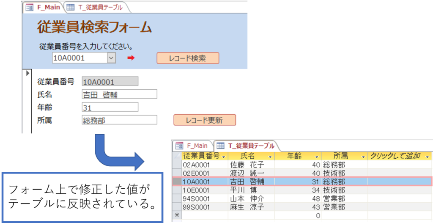Click cell 02A0001 in table
This screenshot has width=433, height=223.
(205, 165)
